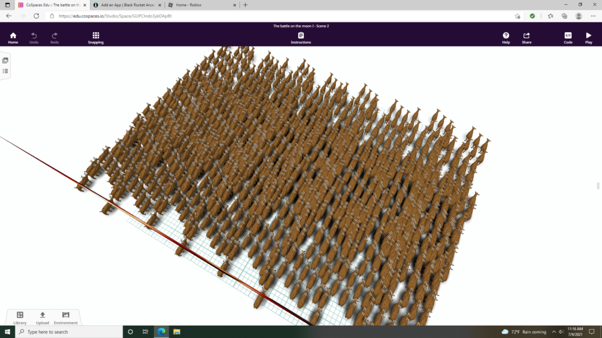The image size is (602, 338).
Task: Go to CoSpaces Home
Action: [13, 38]
